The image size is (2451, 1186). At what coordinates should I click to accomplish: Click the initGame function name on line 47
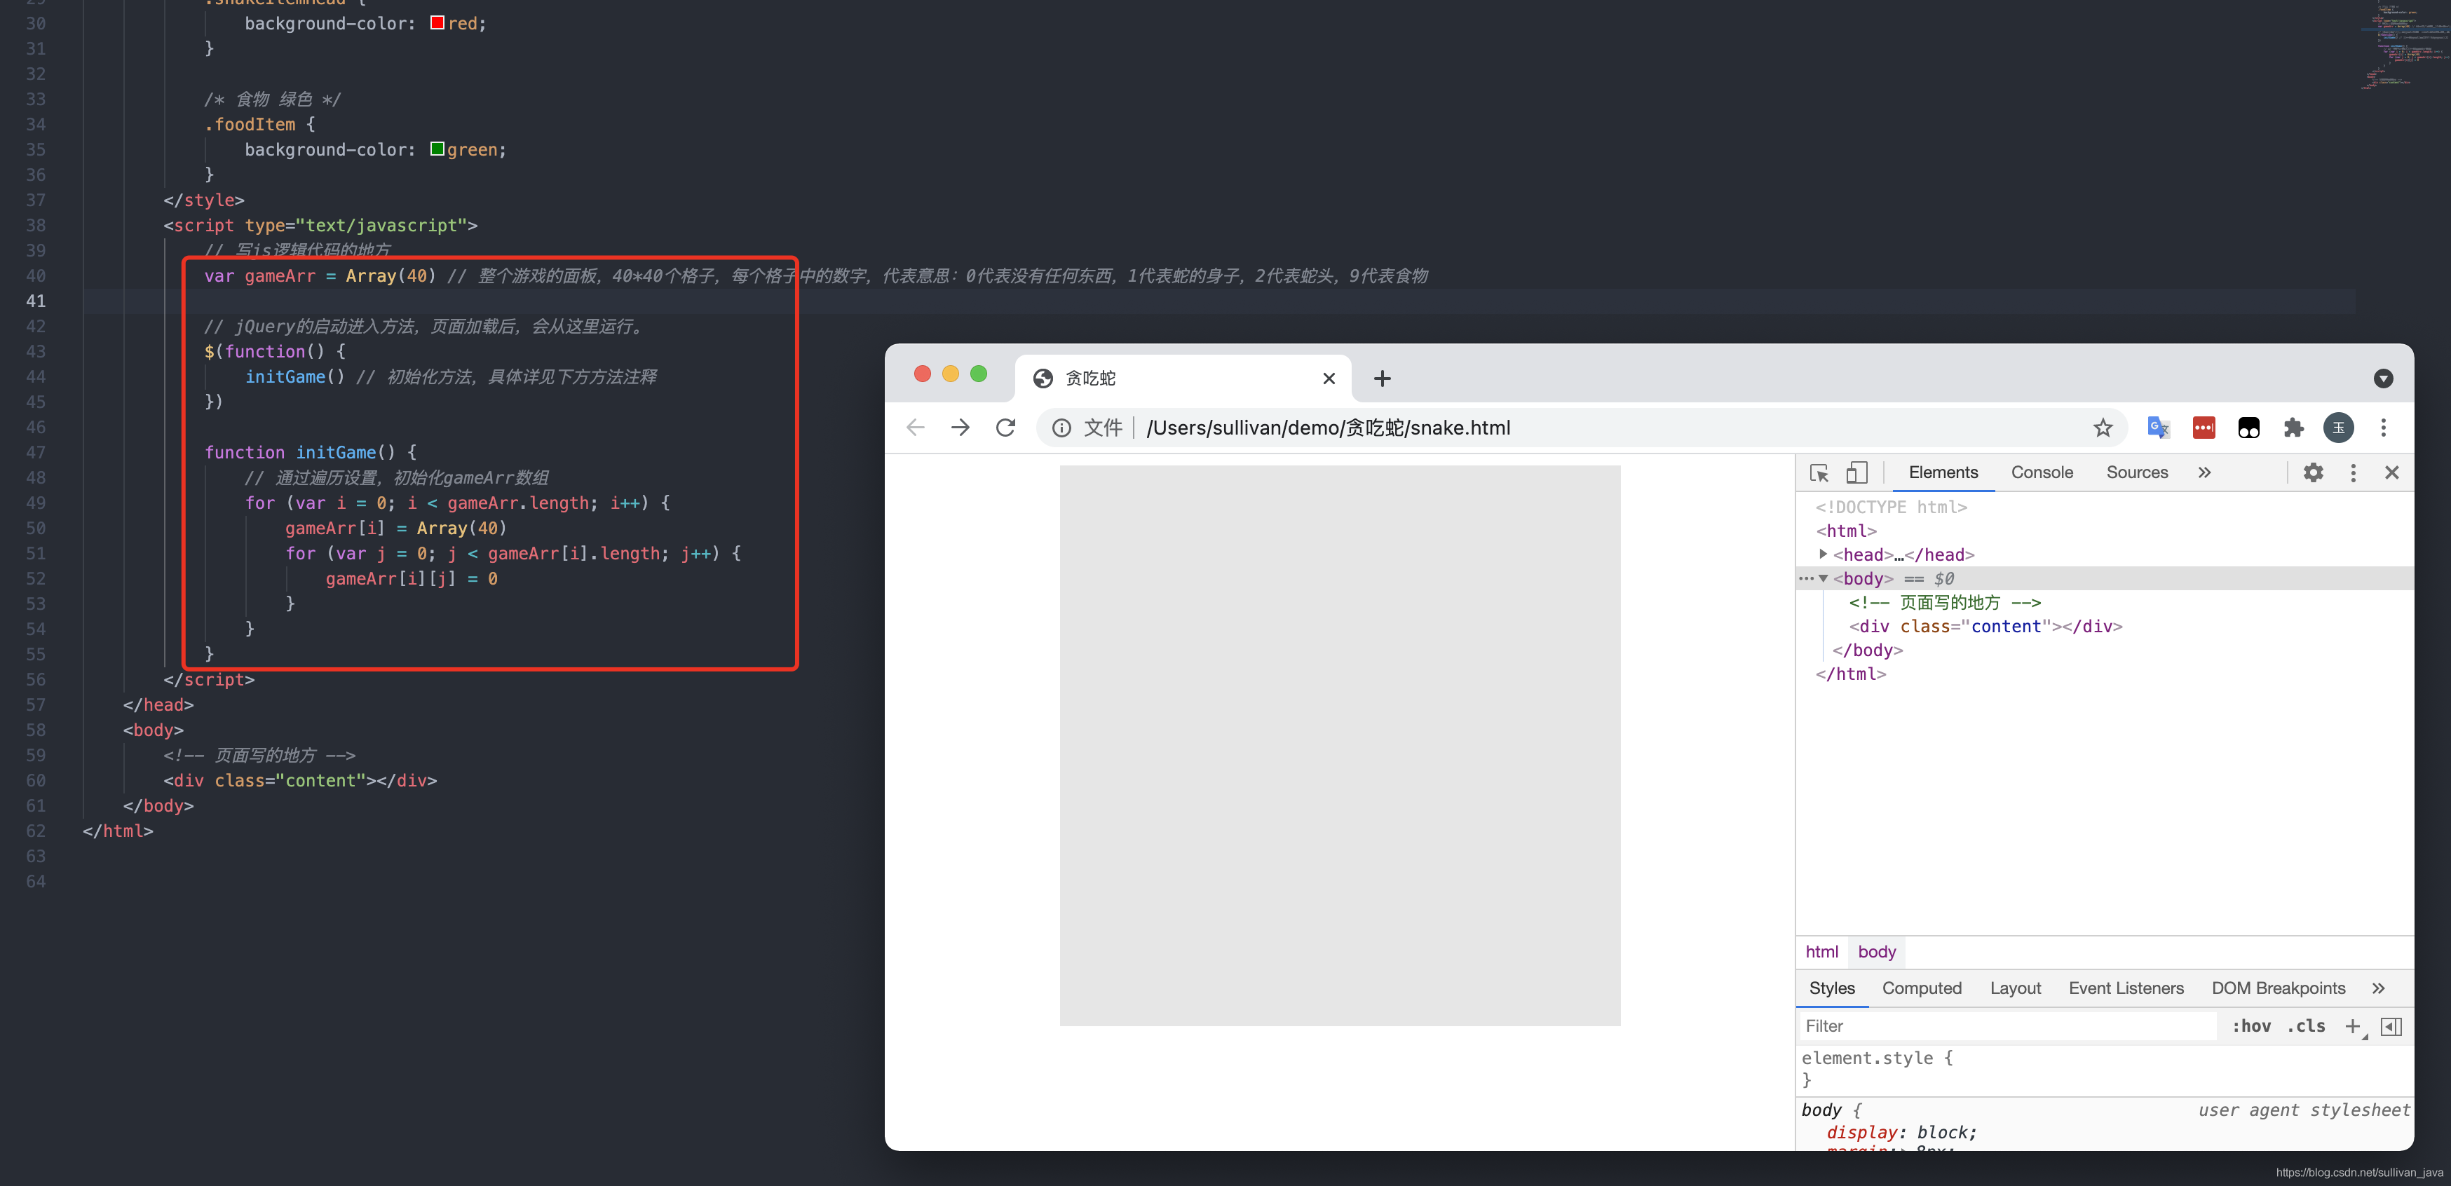tap(336, 453)
